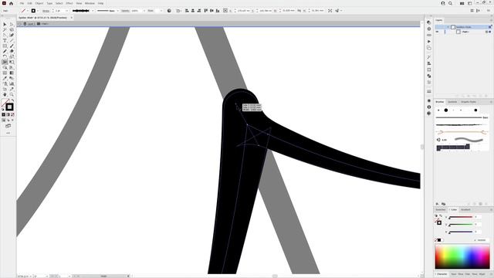Open the Links panel chain icon
The height and width of the screenshot is (278, 494).
click(x=429, y=35)
